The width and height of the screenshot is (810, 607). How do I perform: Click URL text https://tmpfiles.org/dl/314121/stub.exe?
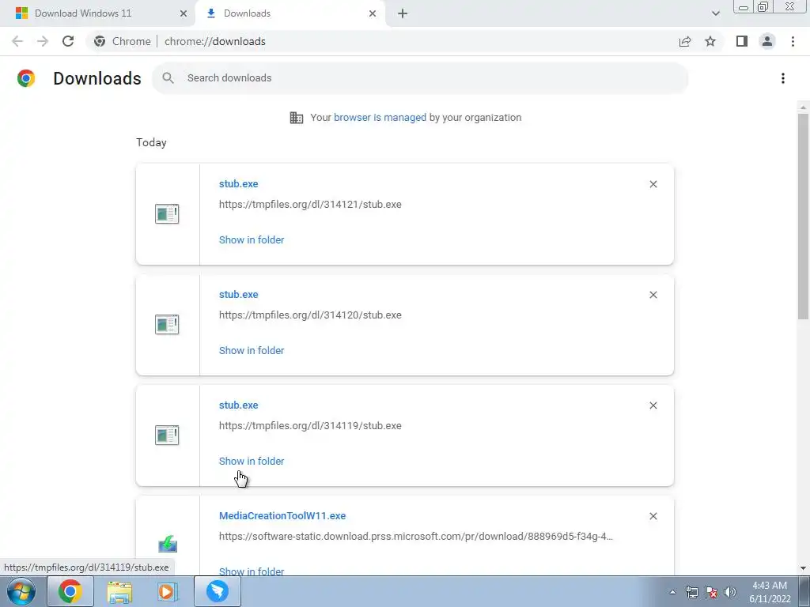click(x=310, y=205)
